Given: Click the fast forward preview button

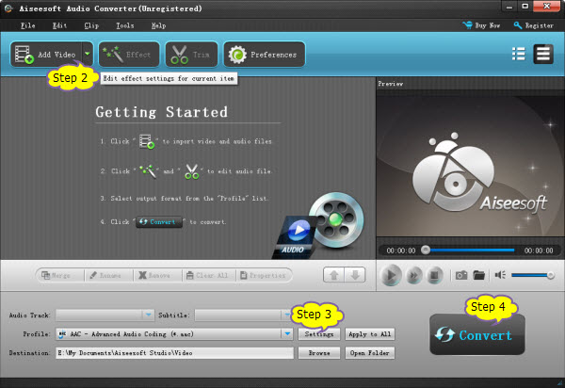Looking at the screenshot, I should click(x=414, y=276).
